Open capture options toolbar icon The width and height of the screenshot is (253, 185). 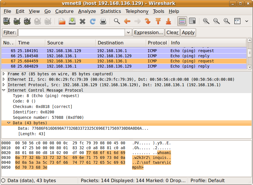[17, 21]
